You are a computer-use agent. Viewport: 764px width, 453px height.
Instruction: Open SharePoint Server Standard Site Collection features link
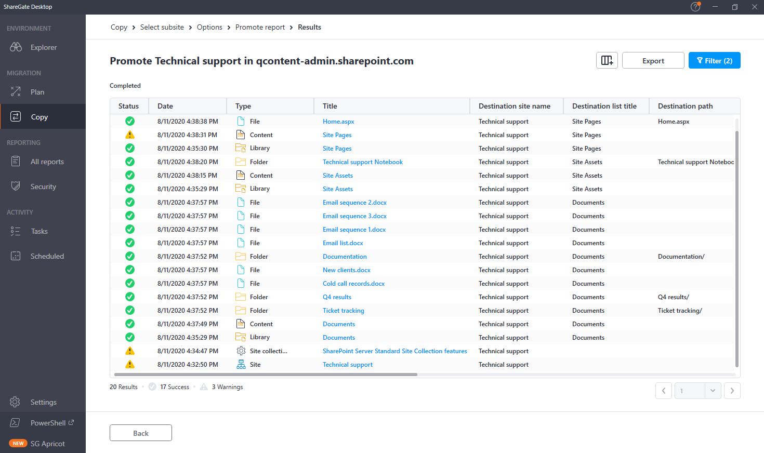395,351
